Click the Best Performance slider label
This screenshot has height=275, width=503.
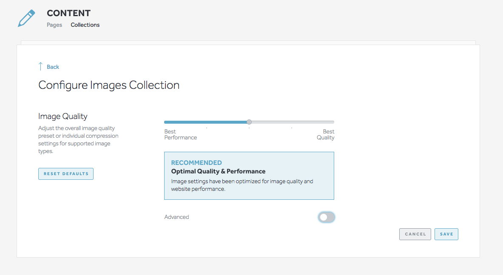tap(180, 134)
